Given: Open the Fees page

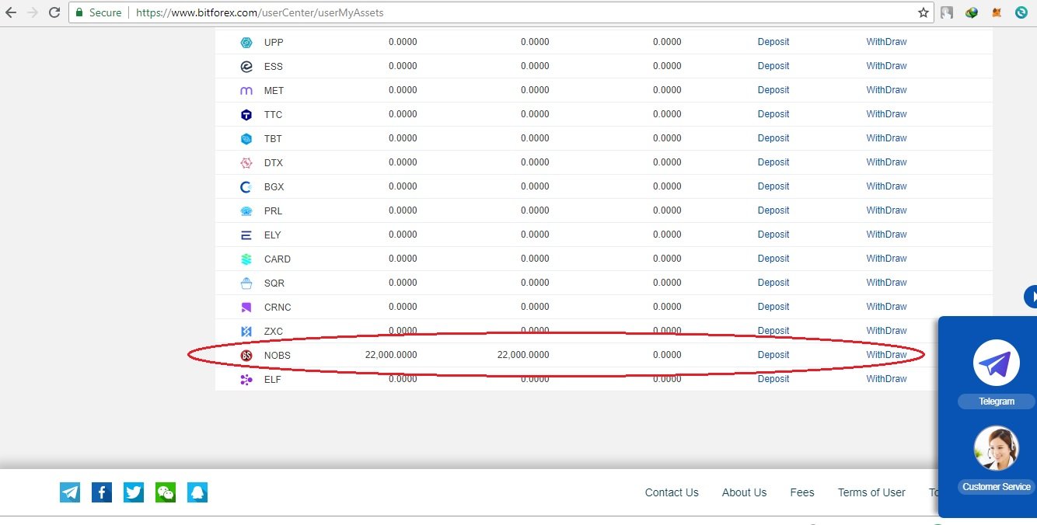Looking at the screenshot, I should tap(802, 492).
